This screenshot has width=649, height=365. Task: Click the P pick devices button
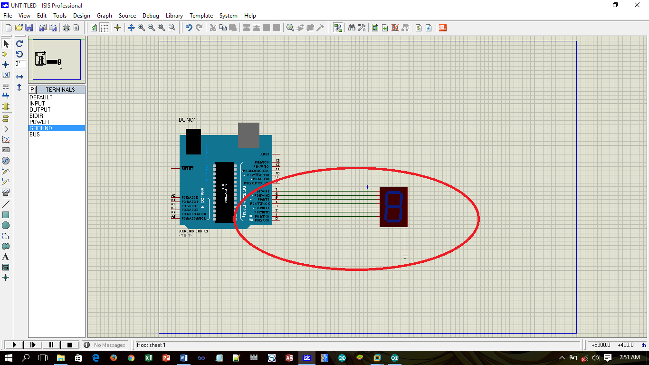point(32,90)
